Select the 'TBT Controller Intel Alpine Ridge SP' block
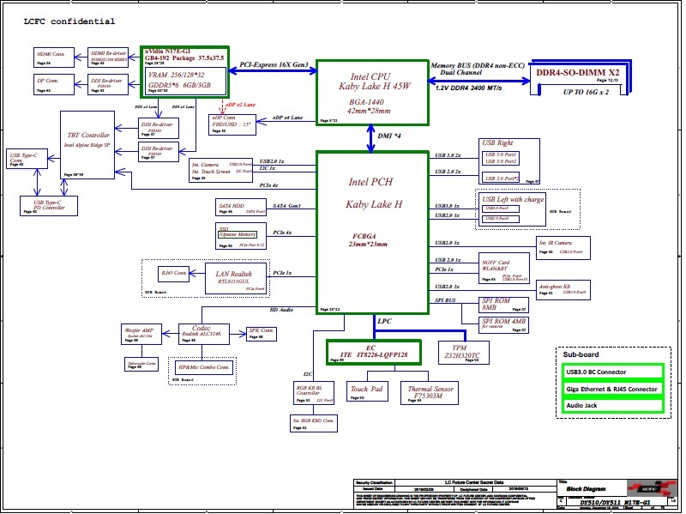686x514 pixels. point(87,145)
